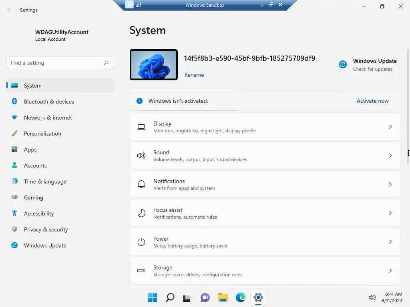Click the vertical scrollbar of settings page
This screenshot has width=410, height=307.
coord(408,106)
